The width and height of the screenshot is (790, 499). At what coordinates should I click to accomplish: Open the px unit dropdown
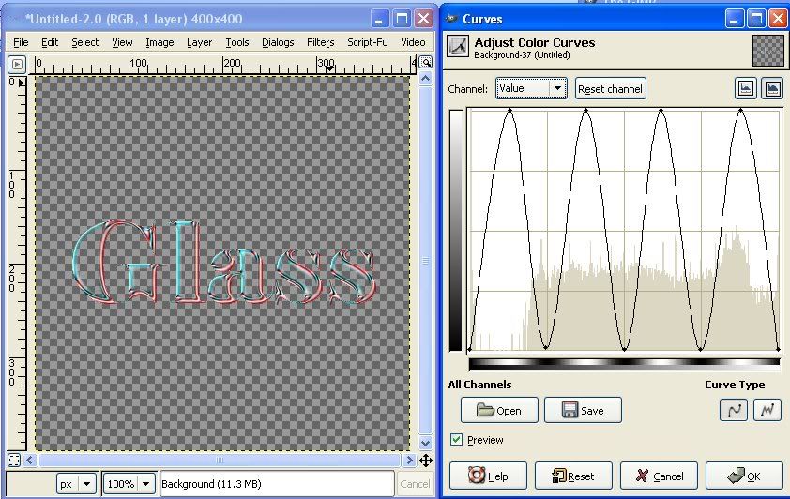tap(76, 484)
